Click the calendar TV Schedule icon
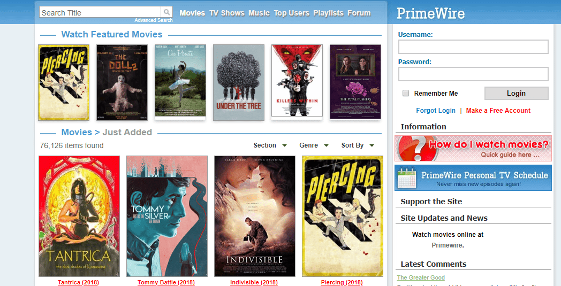Viewport: 561px width, 286px height. point(407,177)
